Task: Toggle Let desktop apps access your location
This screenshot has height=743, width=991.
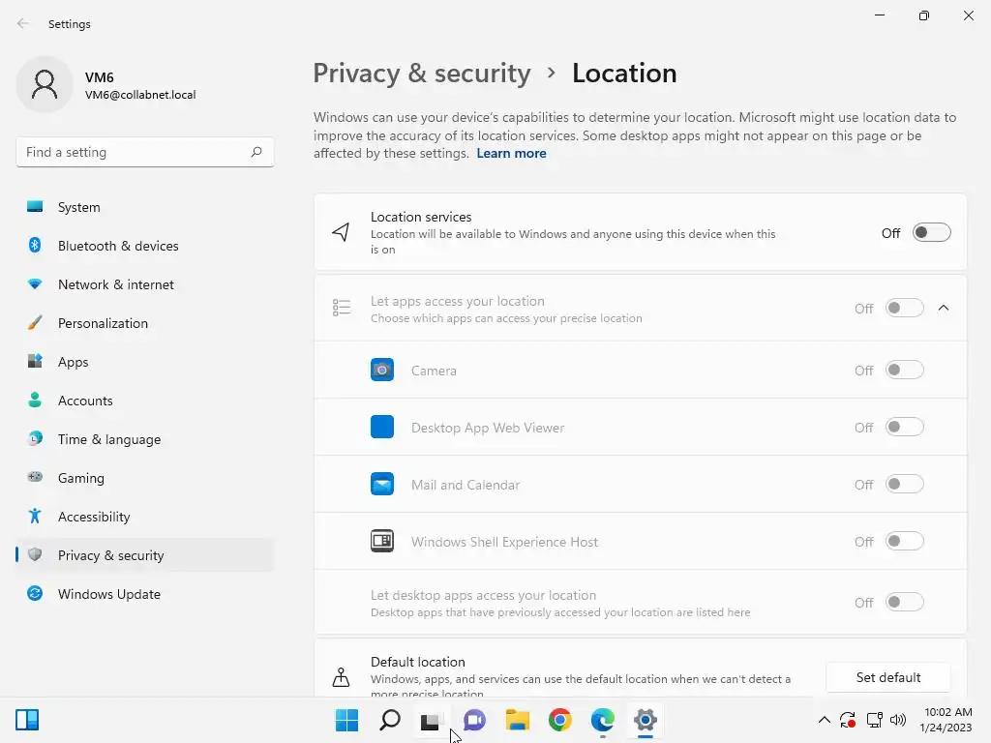Action: (x=905, y=602)
